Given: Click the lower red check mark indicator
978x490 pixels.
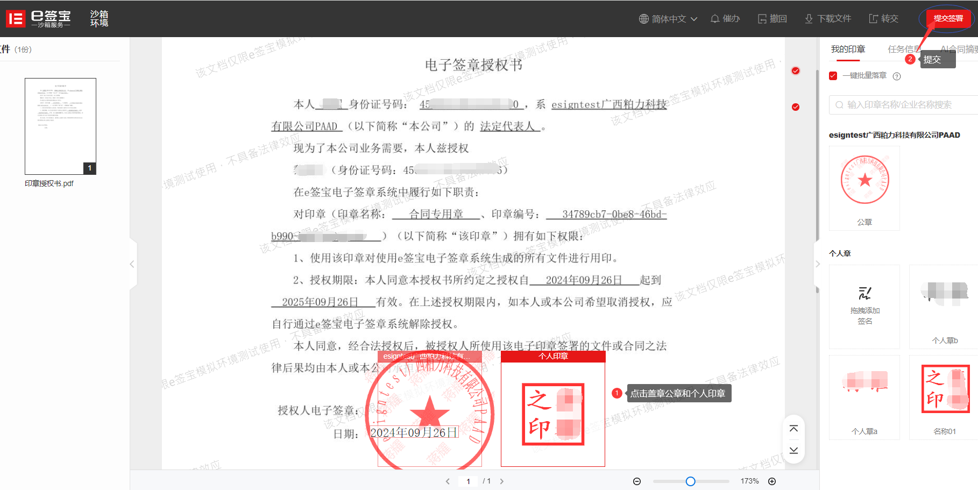Looking at the screenshot, I should click(x=796, y=107).
